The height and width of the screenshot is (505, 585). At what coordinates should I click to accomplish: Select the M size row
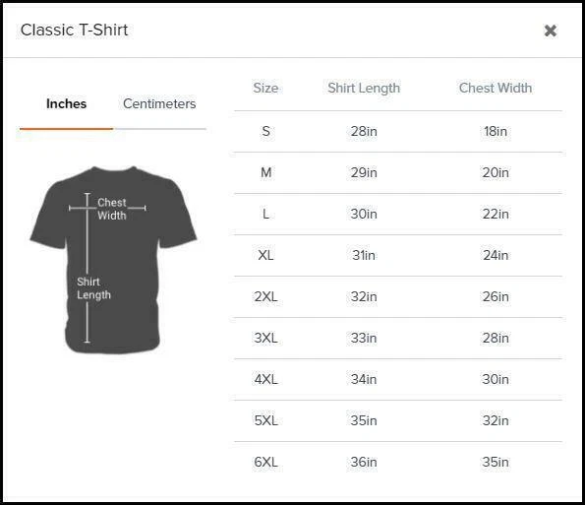398,173
